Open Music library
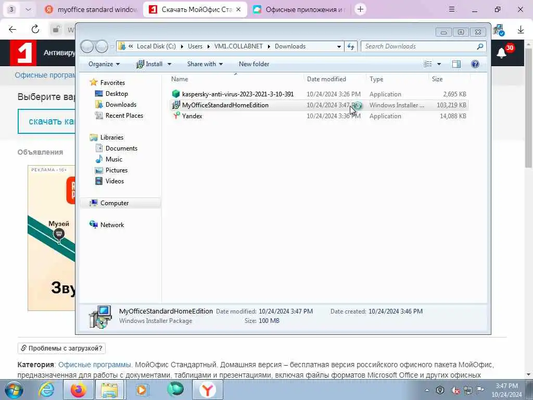533x400 pixels. click(114, 159)
